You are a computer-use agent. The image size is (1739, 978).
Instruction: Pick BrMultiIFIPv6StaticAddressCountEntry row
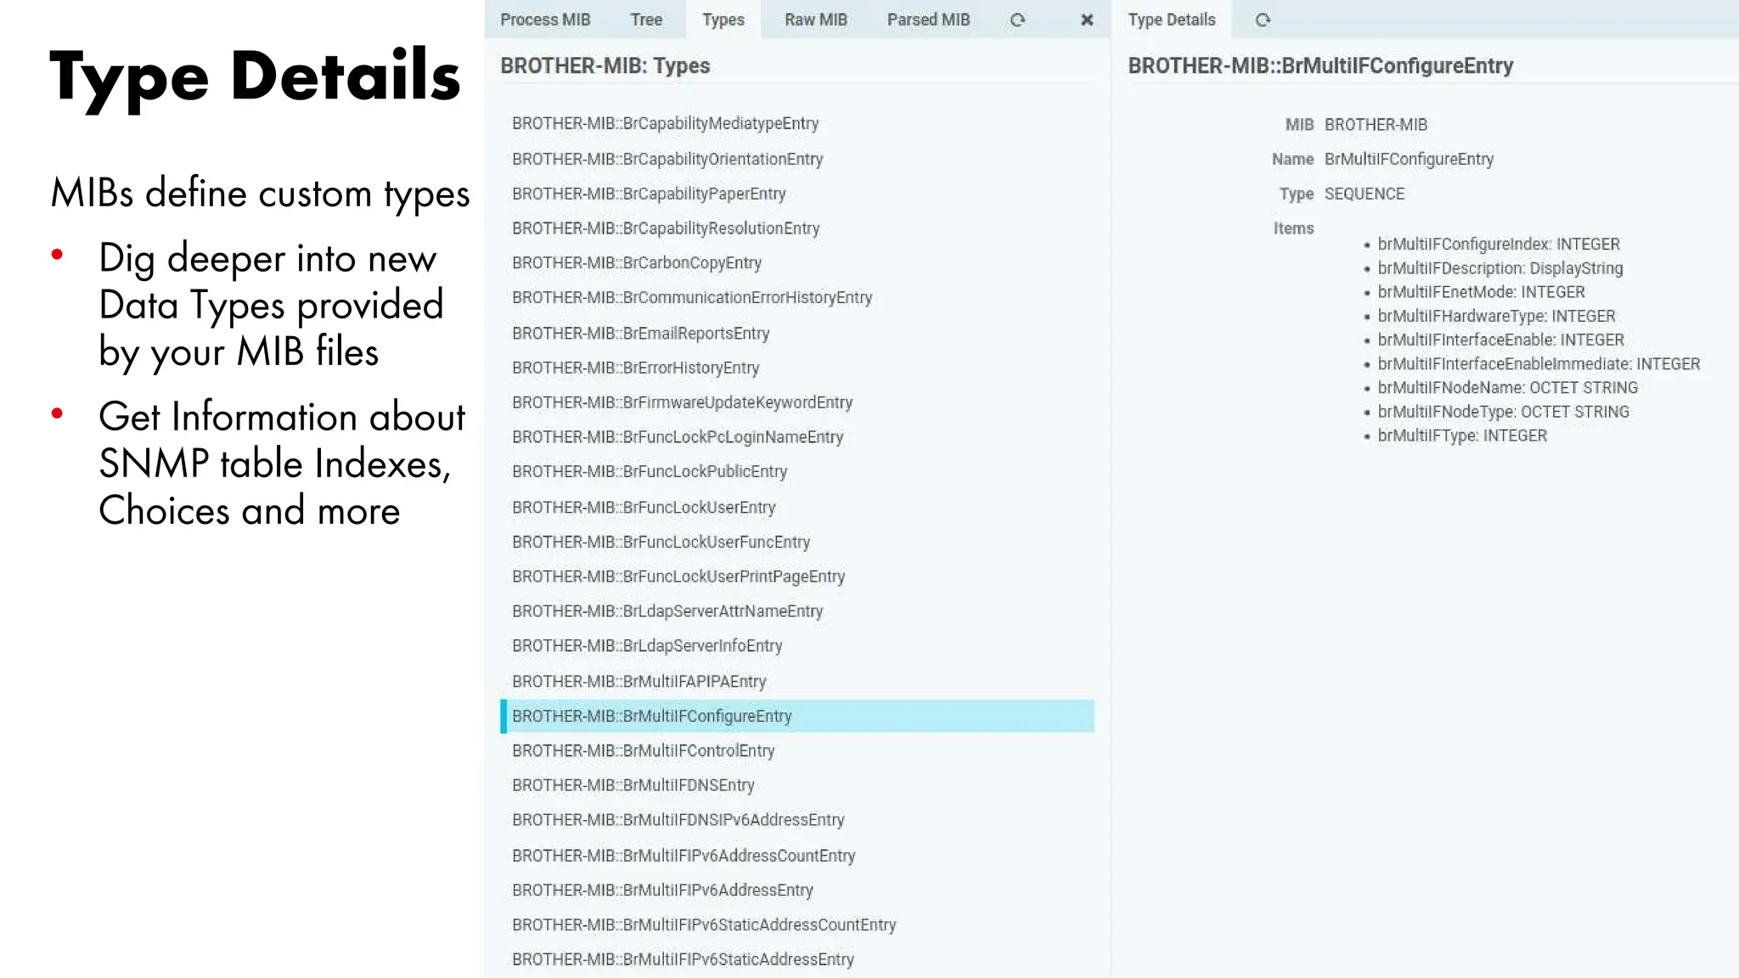(797, 925)
